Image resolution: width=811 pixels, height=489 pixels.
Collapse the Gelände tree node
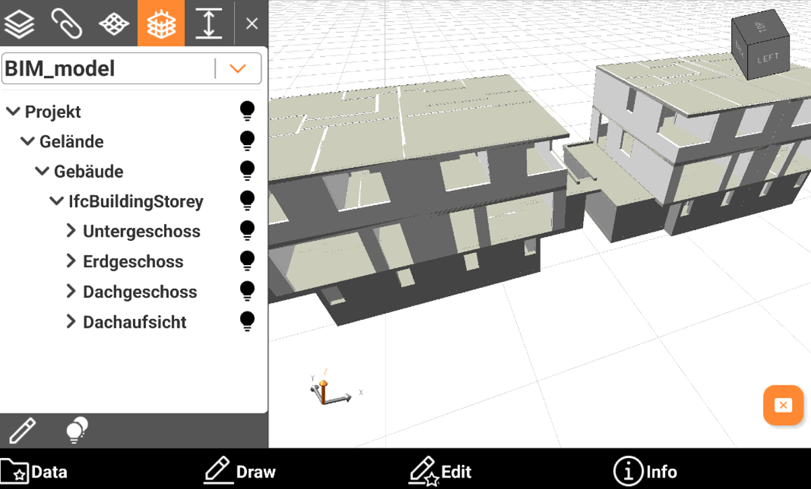pyautogui.click(x=28, y=141)
